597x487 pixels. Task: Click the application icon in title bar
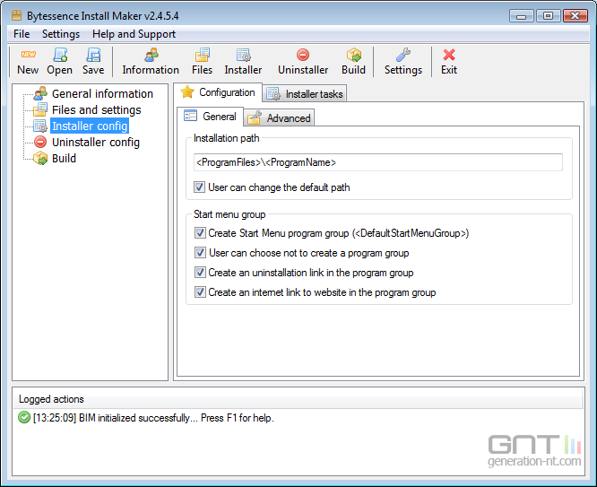(16, 15)
